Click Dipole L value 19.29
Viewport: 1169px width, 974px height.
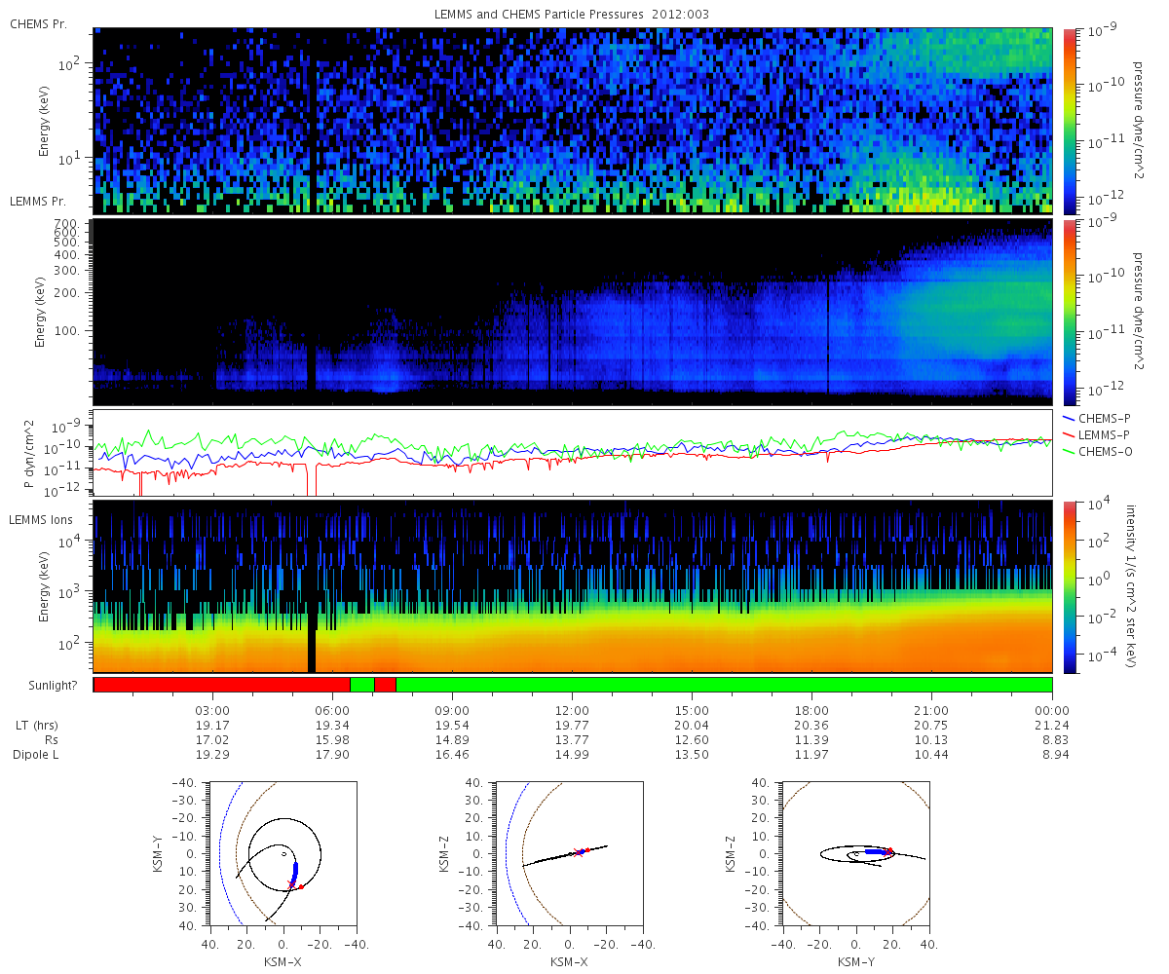point(212,755)
